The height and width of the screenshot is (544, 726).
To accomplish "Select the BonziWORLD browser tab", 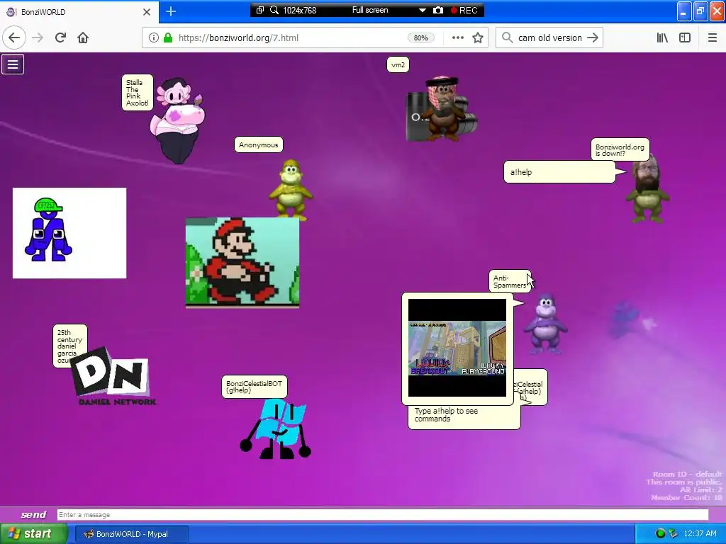I will pos(79,11).
